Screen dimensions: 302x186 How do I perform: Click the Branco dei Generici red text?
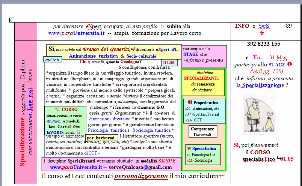[106, 49]
